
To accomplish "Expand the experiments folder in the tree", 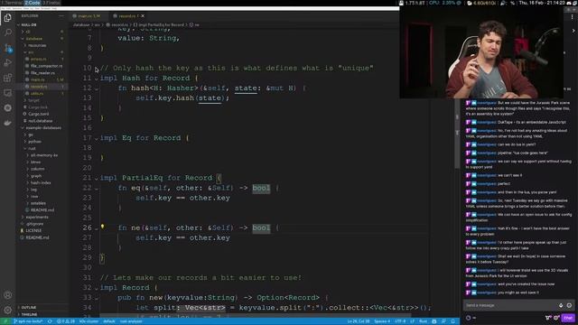I will pos(37,217).
